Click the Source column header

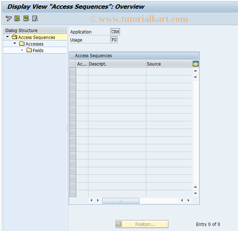[x=169, y=64]
